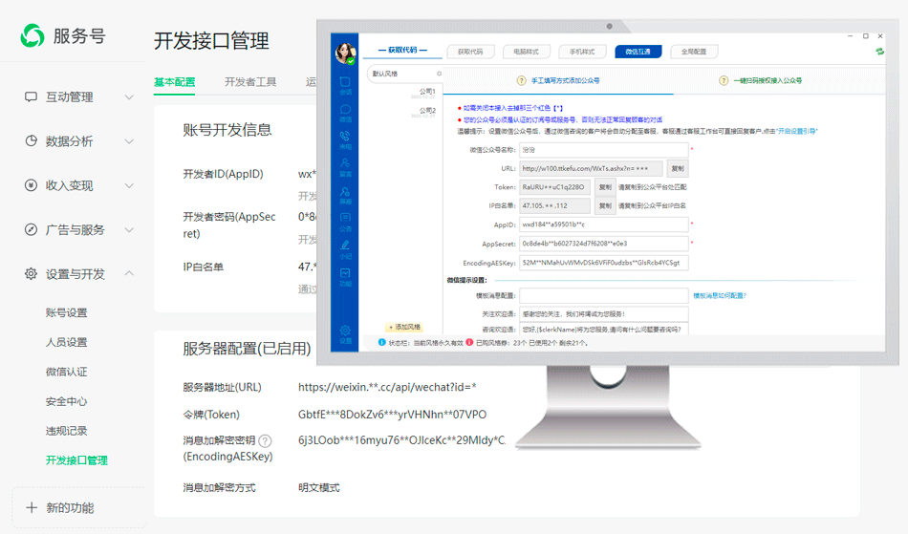This screenshot has width=908, height=534.
Task: Click the 添加风格 button
Action: click(405, 327)
